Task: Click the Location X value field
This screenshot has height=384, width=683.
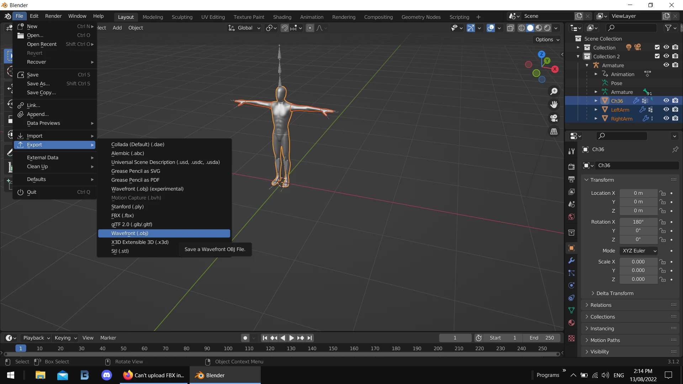Action: coord(638,193)
